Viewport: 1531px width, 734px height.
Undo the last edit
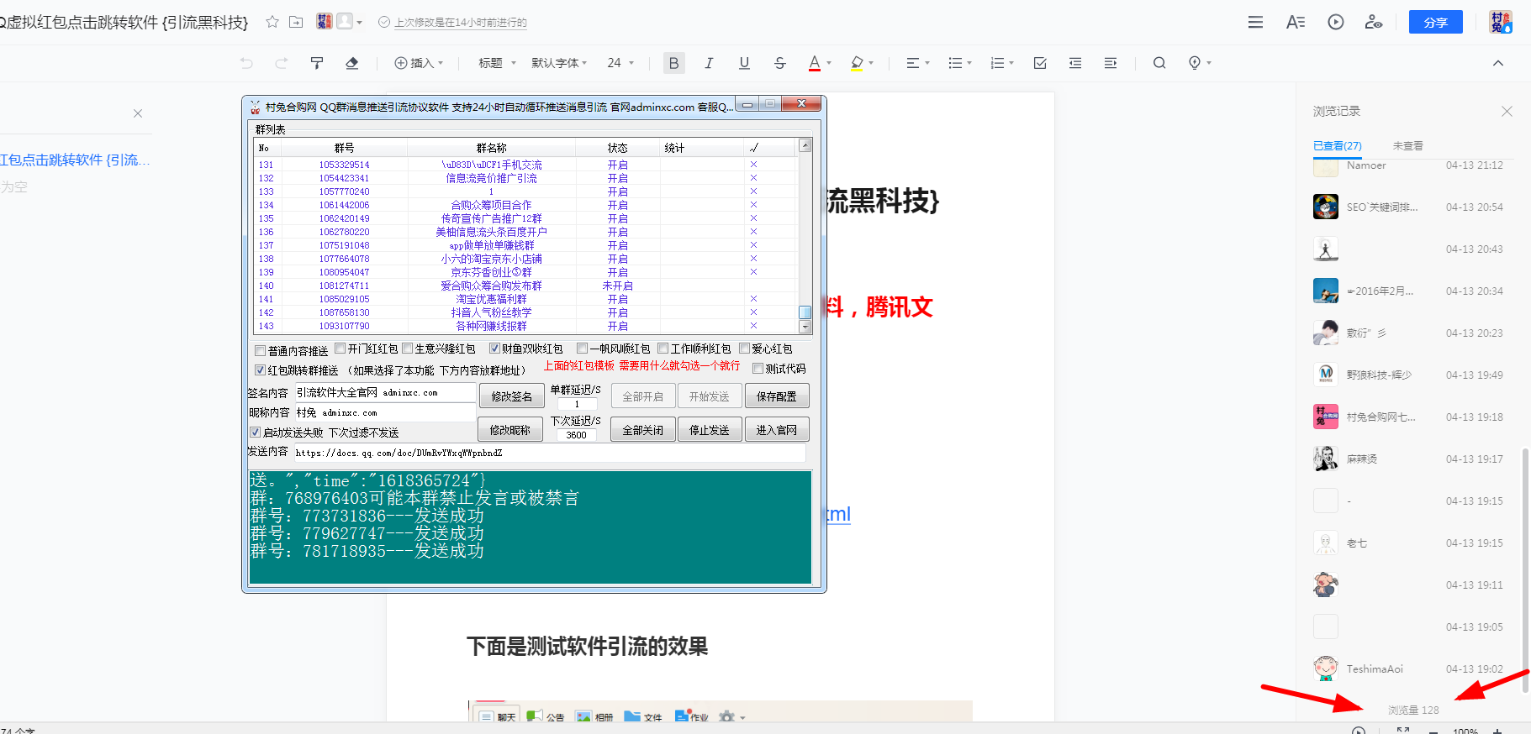click(x=246, y=63)
